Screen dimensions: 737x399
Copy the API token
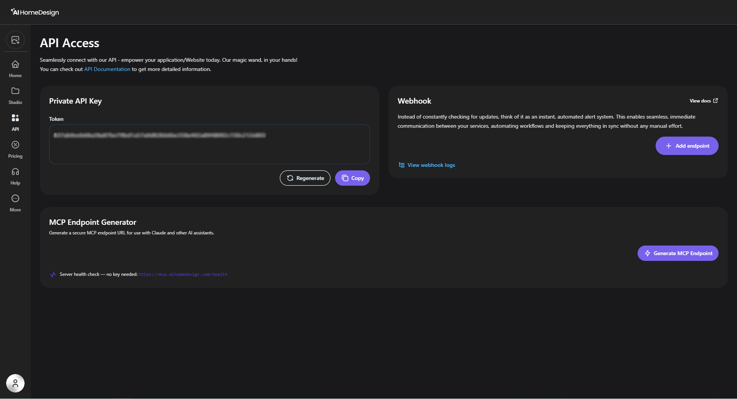click(x=352, y=178)
